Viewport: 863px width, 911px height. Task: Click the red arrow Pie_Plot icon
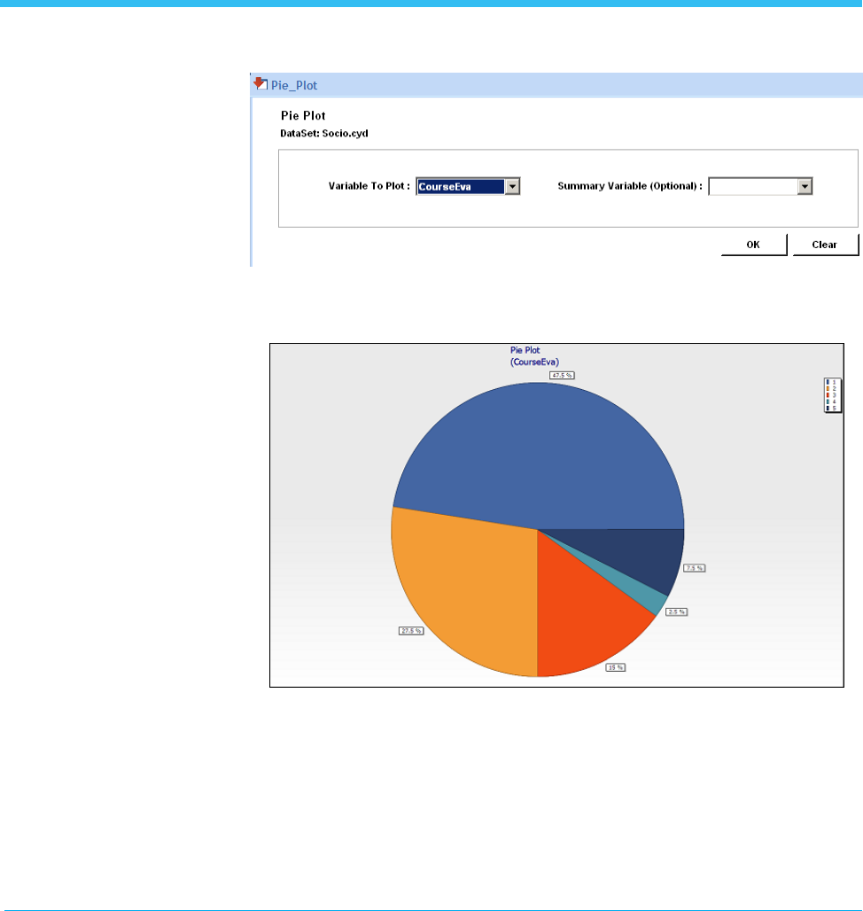click(260, 83)
